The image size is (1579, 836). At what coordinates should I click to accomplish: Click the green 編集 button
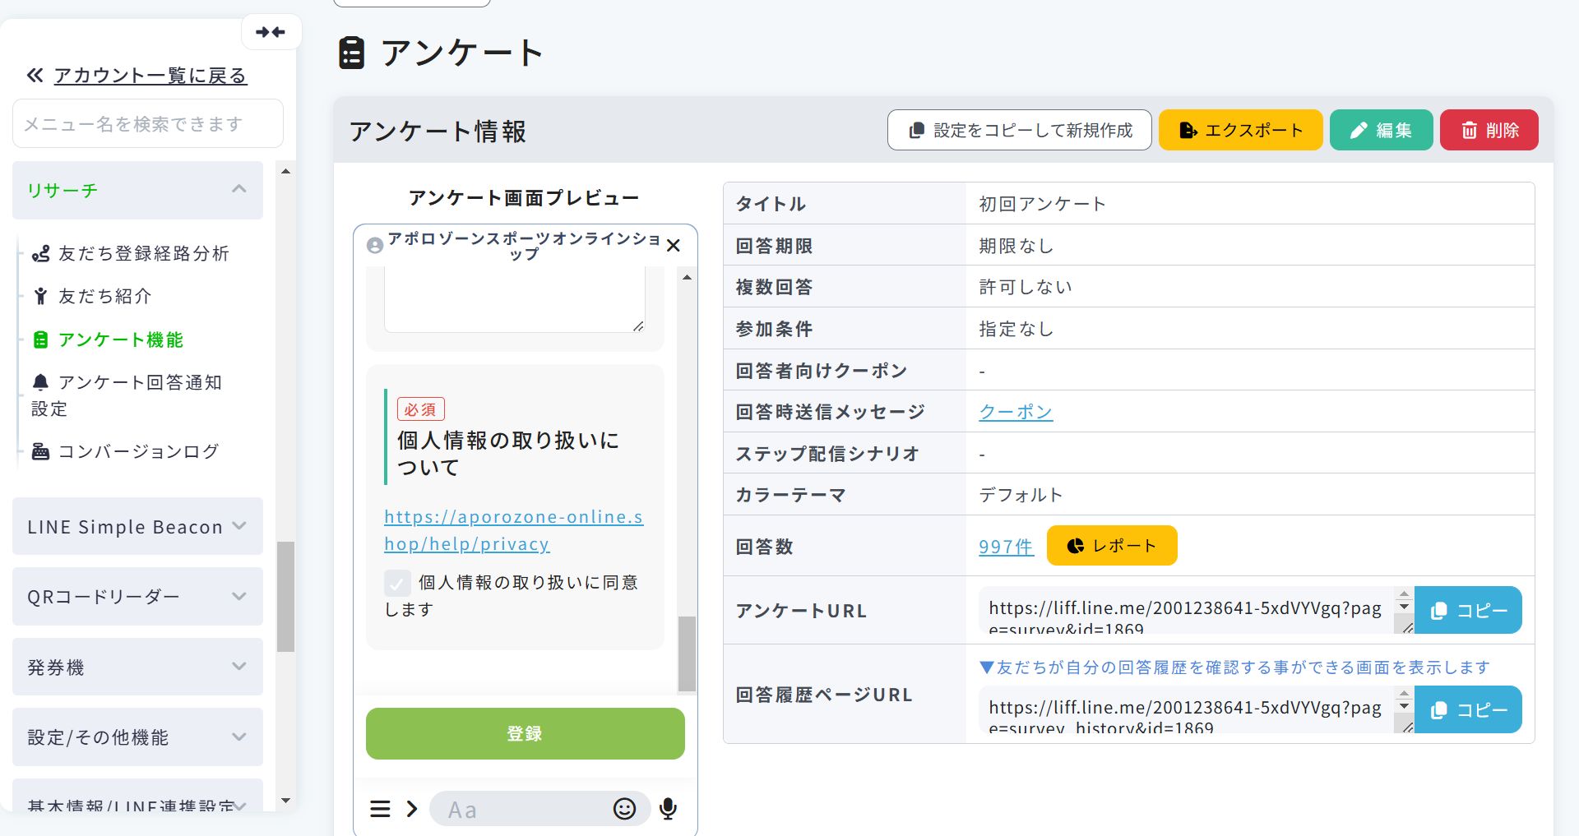tap(1382, 130)
